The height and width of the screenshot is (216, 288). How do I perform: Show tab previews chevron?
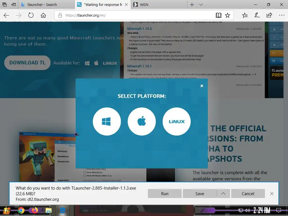tap(201, 4)
